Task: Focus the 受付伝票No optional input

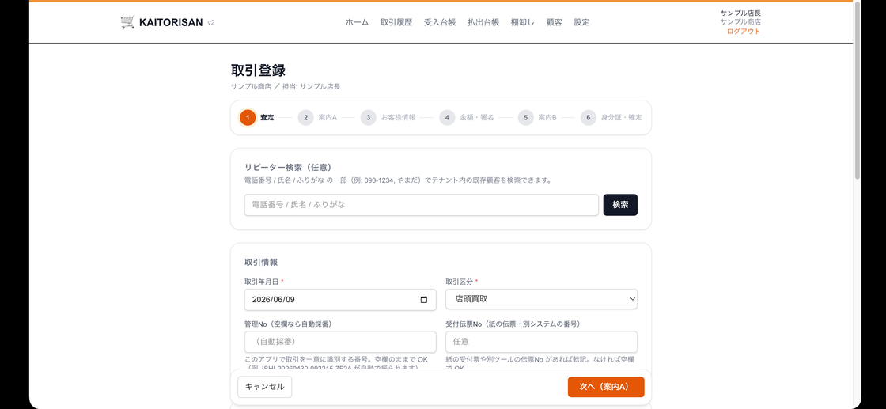Action: (x=541, y=342)
